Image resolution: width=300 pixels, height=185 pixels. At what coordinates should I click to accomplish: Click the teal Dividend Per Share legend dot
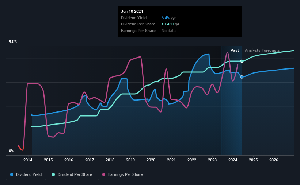point(53,174)
